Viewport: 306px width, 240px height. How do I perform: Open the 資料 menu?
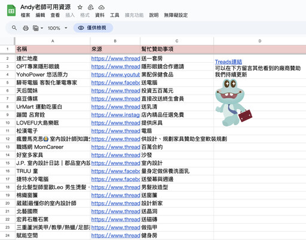pos(100,15)
